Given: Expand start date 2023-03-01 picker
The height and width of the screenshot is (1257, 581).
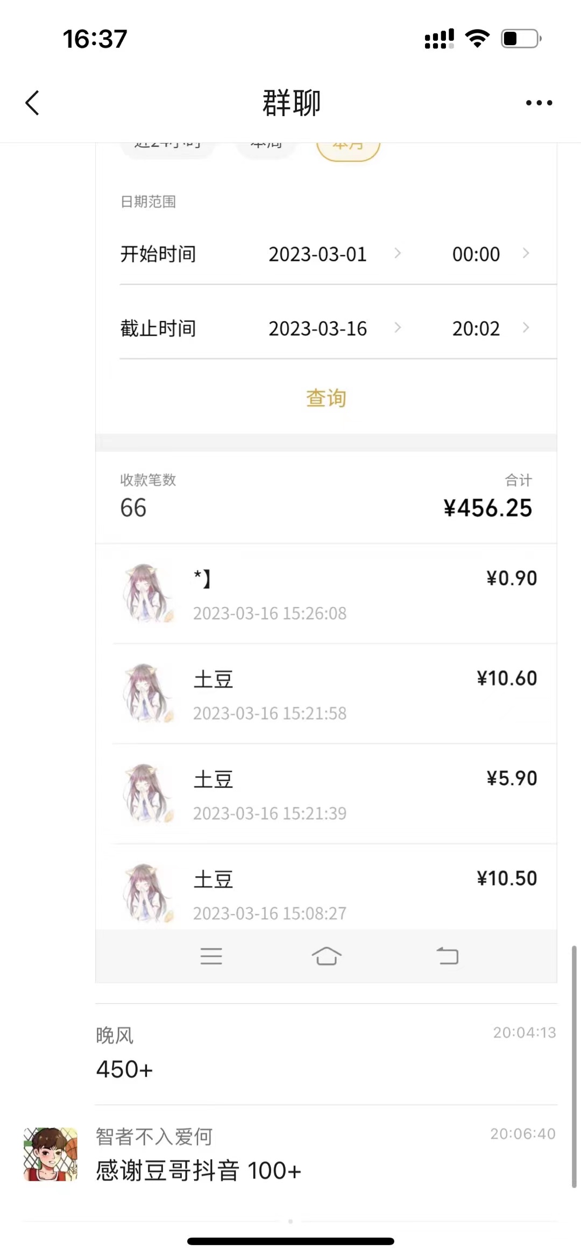Looking at the screenshot, I should [334, 254].
